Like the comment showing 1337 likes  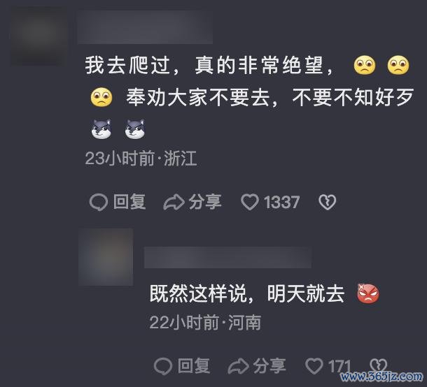pyautogui.click(x=250, y=202)
